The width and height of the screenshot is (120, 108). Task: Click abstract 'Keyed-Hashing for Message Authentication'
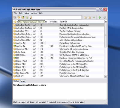[x=77, y=61]
